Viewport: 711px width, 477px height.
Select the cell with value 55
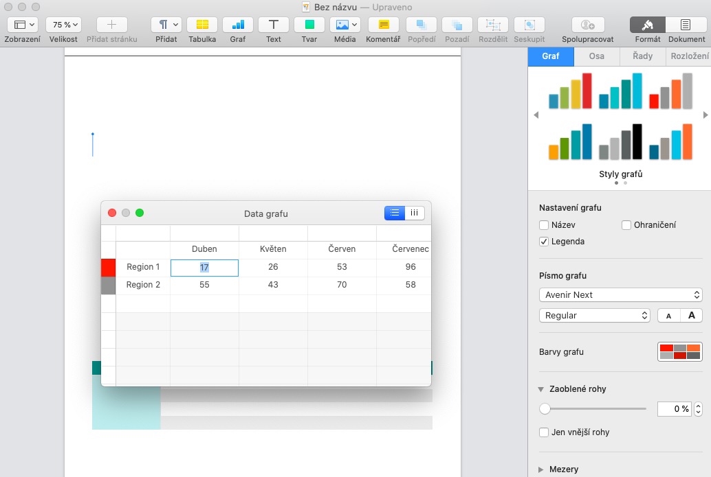tap(204, 285)
